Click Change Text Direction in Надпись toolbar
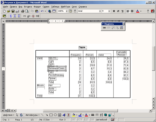 (x=121, y=28)
